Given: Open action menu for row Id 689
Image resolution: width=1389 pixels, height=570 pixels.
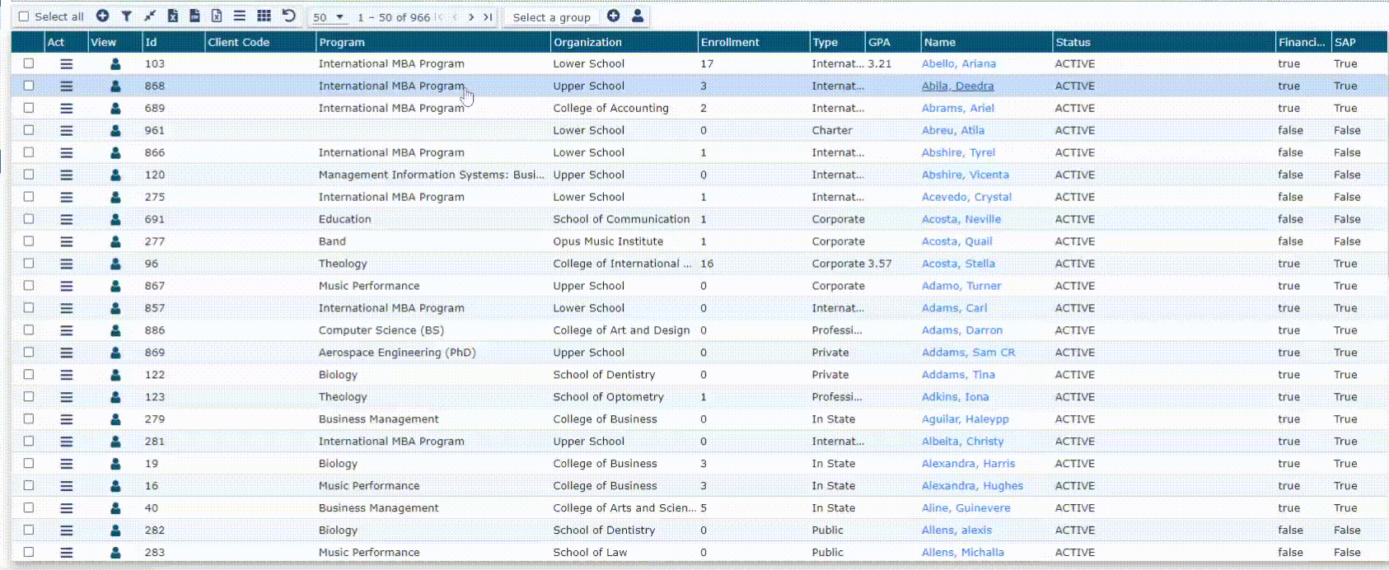Looking at the screenshot, I should [x=67, y=108].
